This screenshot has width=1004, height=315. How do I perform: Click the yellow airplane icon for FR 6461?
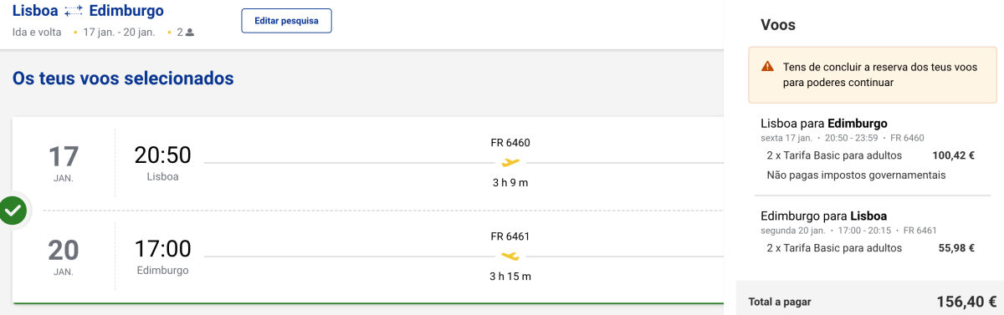coord(510,256)
